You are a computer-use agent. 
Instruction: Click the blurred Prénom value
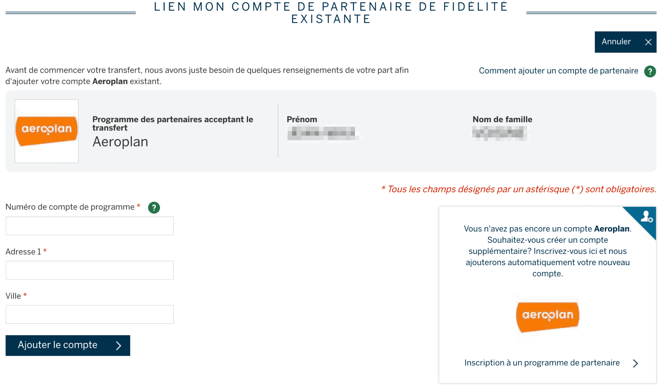click(x=323, y=134)
